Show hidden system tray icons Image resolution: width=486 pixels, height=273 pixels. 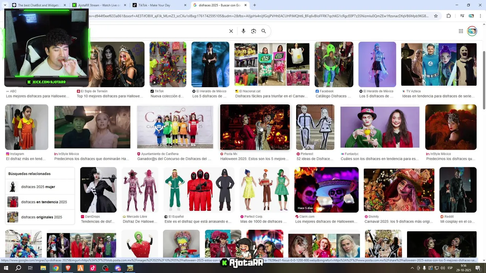point(412,268)
